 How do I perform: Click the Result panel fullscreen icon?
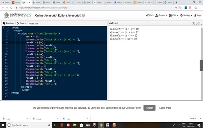click(x=201, y=23)
